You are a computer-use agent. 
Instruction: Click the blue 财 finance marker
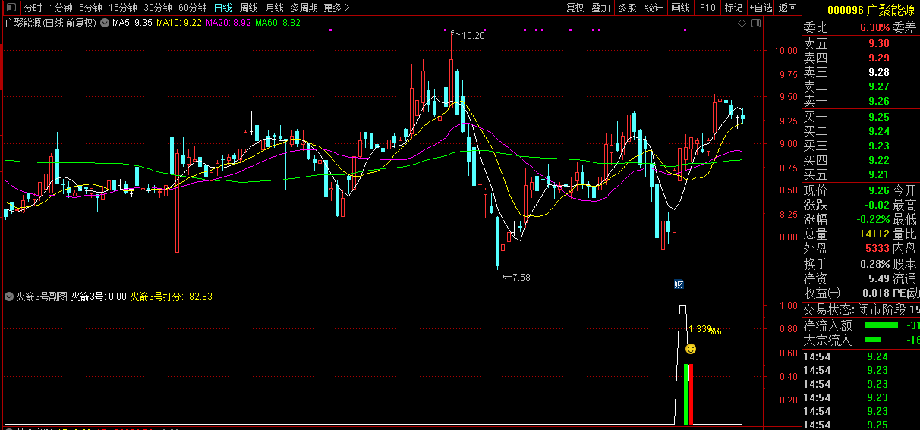[679, 284]
